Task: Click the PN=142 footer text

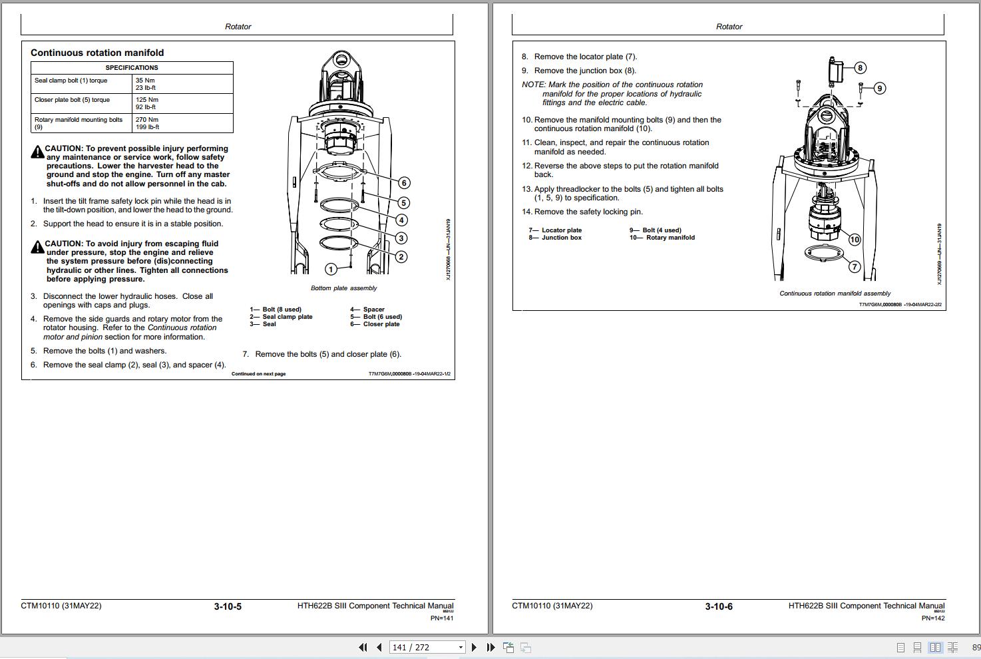Action: click(933, 618)
